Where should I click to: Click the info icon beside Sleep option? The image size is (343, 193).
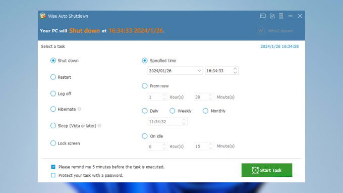(x=99, y=125)
